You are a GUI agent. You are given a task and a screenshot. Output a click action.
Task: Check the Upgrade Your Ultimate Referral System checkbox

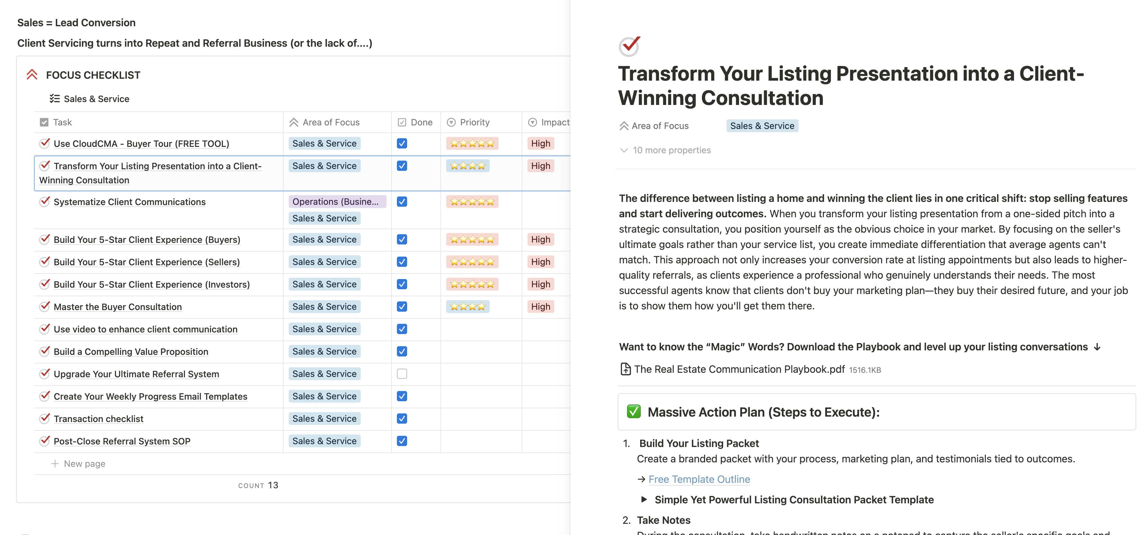402,374
